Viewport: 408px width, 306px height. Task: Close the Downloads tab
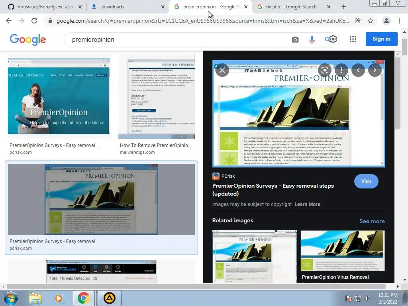pos(163,7)
